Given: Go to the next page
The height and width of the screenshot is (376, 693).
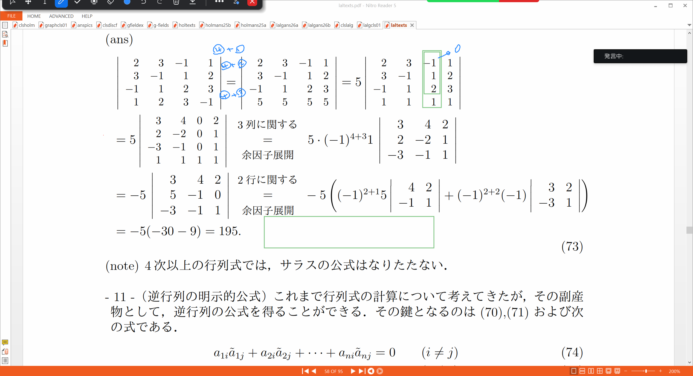Looking at the screenshot, I should [353, 371].
